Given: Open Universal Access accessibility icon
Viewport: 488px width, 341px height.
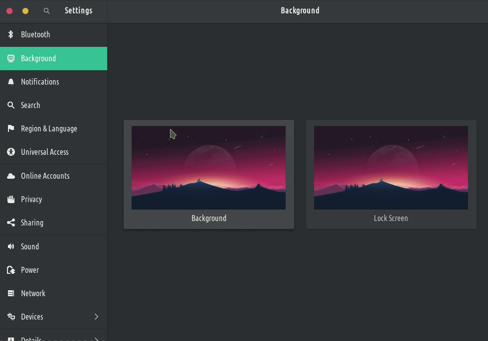Looking at the screenshot, I should pyautogui.click(x=10, y=152).
